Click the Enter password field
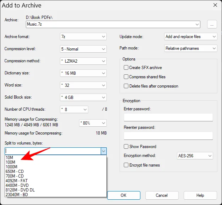Screen dimensions: 222x205 click(x=168, y=117)
